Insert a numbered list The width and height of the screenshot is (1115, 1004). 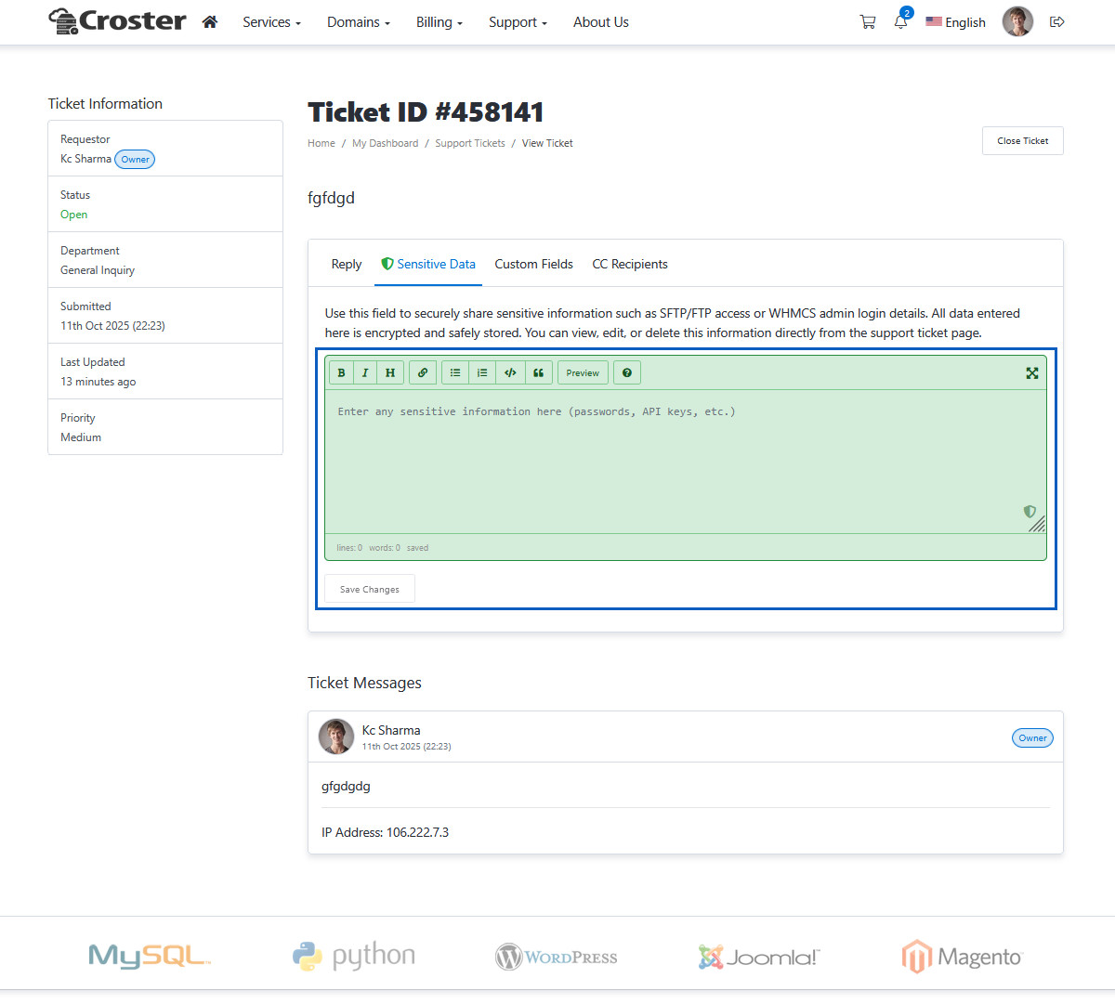[482, 372]
